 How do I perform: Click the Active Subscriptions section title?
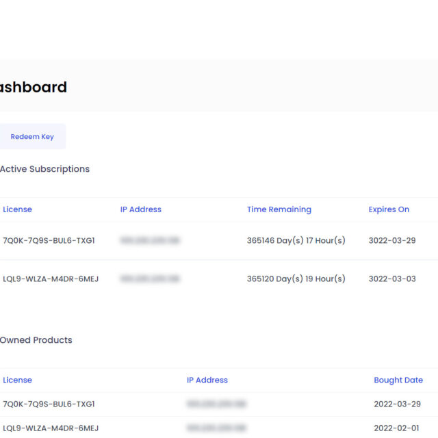tap(44, 169)
